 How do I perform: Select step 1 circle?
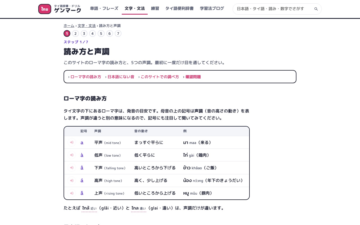tap(67, 33)
